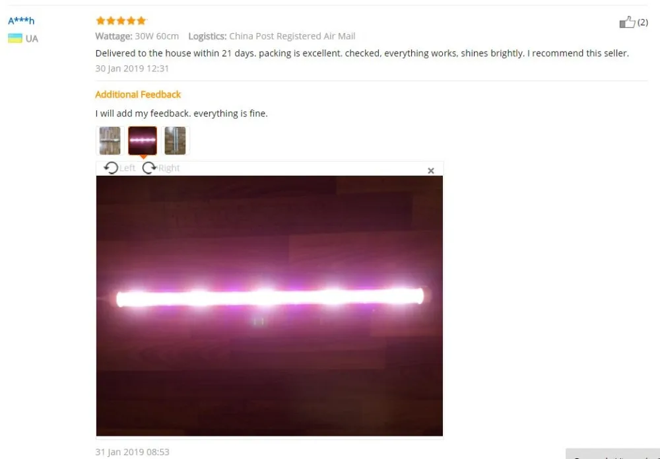Viewport: 660px width, 459px height.
Task: Click the "Right" rotate label
Action: pos(169,168)
